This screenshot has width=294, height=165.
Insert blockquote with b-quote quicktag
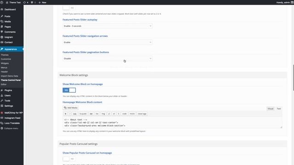[83, 114]
